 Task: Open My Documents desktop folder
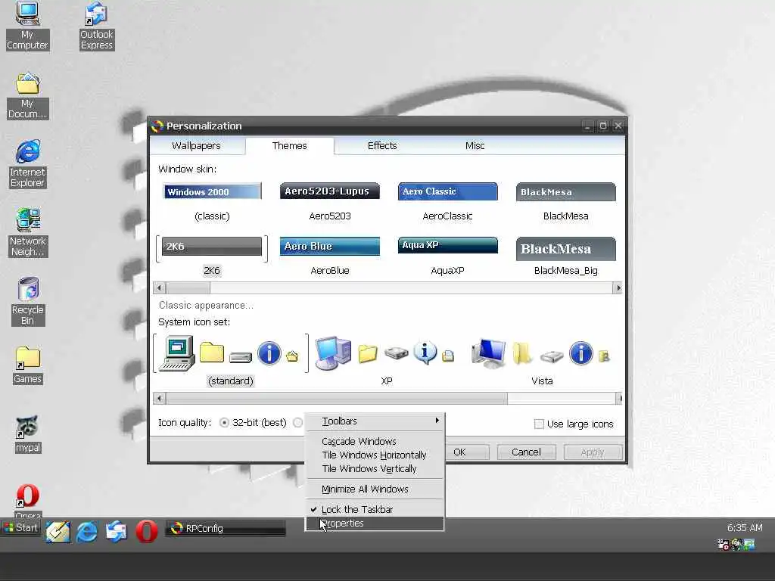pos(27,96)
